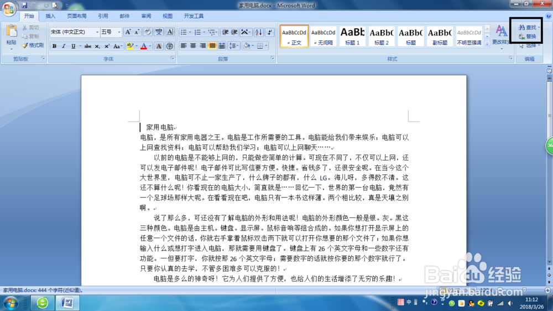
Task: Click the Grow Font icon
Action: (x=128, y=32)
